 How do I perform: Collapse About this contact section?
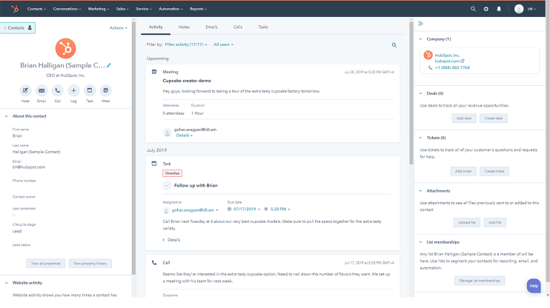tap(7, 116)
